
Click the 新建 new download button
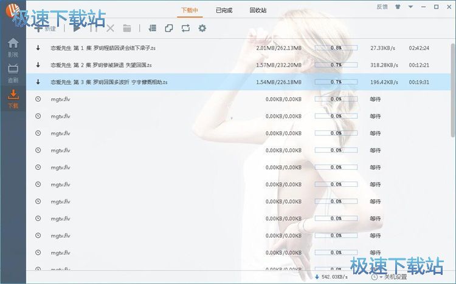point(46,28)
